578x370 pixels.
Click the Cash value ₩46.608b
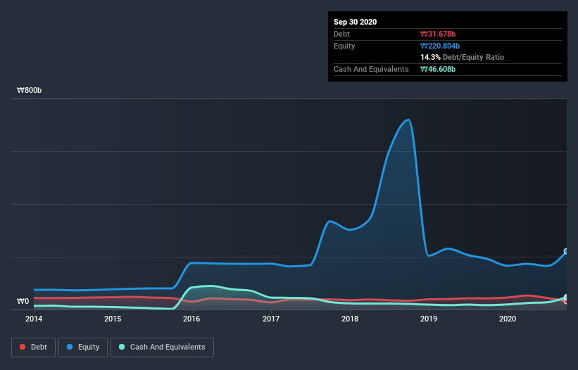438,69
